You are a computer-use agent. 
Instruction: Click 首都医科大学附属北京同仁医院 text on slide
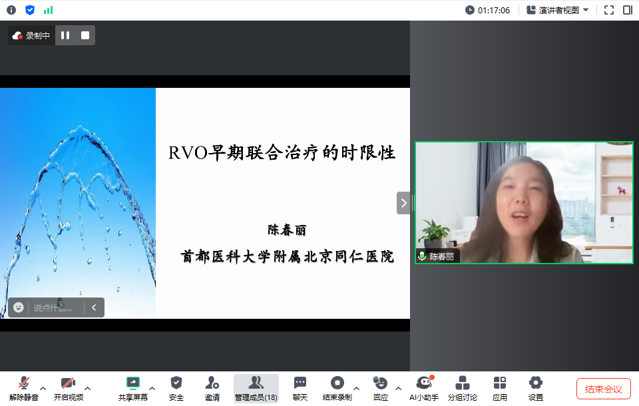[x=288, y=256]
